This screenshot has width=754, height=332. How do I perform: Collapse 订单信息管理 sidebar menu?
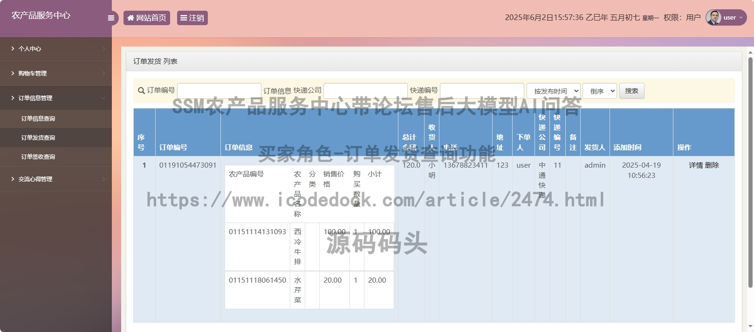click(56, 98)
